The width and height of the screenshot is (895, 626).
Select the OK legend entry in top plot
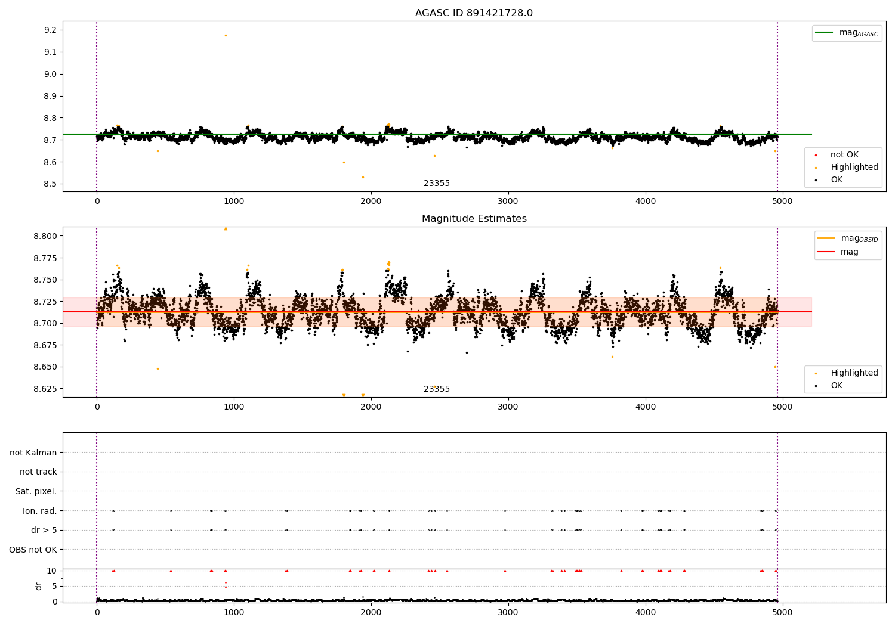pos(837,180)
